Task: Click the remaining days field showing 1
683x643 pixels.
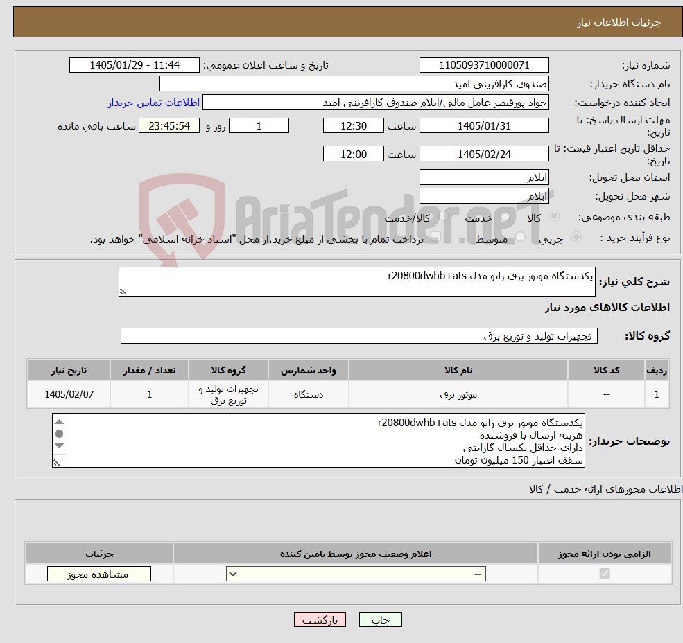Action: 259,126
